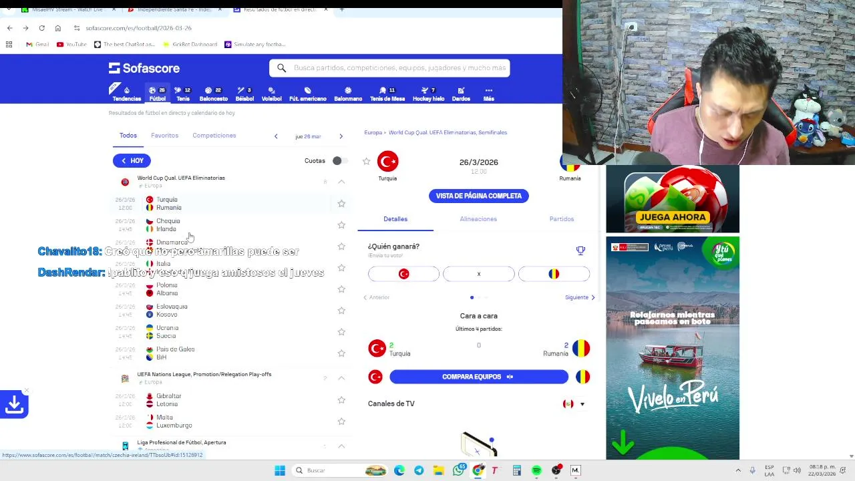Favorite the Ucrania vs Suecia match
Image resolution: width=855 pixels, height=481 pixels.
tap(341, 331)
